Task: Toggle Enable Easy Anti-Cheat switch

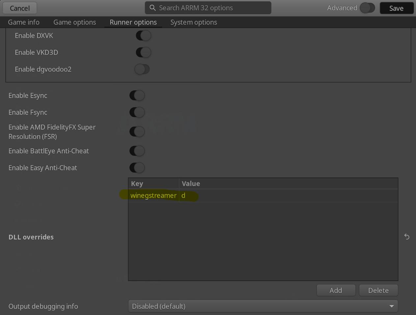Action: [x=137, y=168]
